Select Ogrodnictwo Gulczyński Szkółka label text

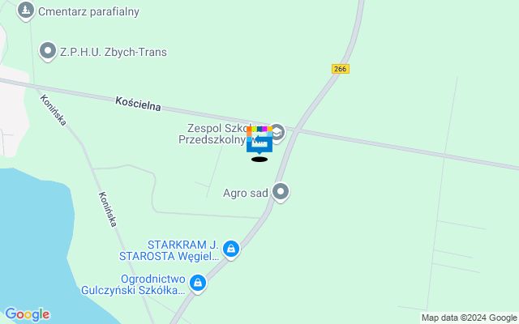click(133, 284)
